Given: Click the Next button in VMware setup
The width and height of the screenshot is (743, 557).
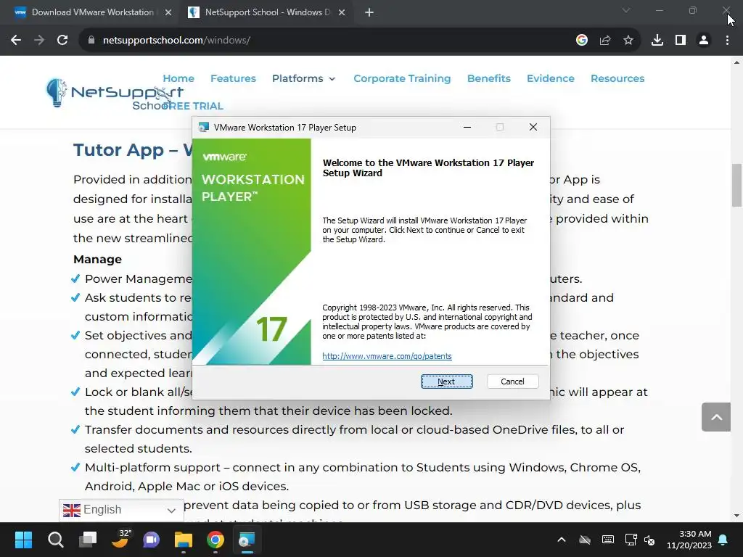Looking at the screenshot, I should point(446,381).
